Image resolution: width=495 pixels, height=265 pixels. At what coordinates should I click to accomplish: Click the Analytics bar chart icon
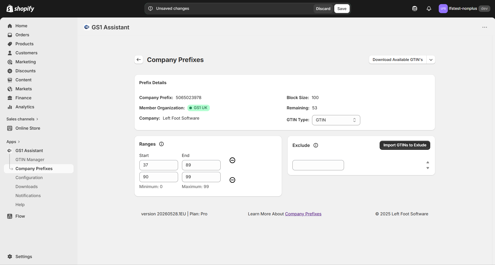pos(10,107)
